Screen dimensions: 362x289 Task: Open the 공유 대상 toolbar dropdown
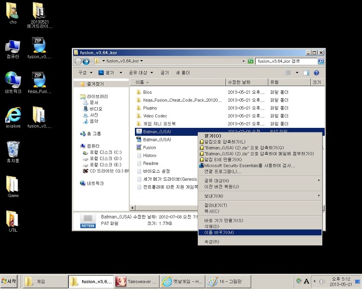tap(141, 72)
